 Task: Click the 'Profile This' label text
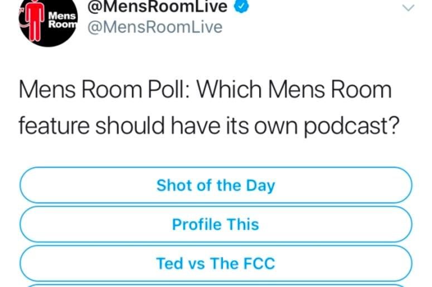[x=216, y=224]
